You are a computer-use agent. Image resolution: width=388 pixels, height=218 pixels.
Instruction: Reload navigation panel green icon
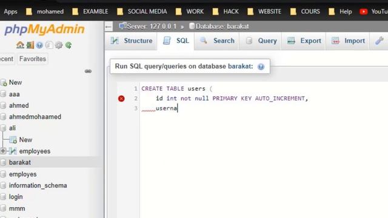[69, 45]
